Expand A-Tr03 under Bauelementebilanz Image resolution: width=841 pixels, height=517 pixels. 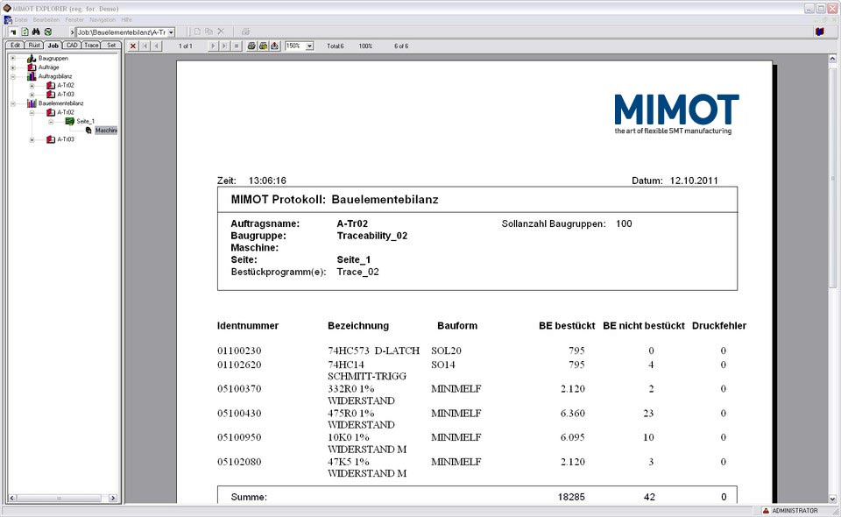pyautogui.click(x=32, y=139)
